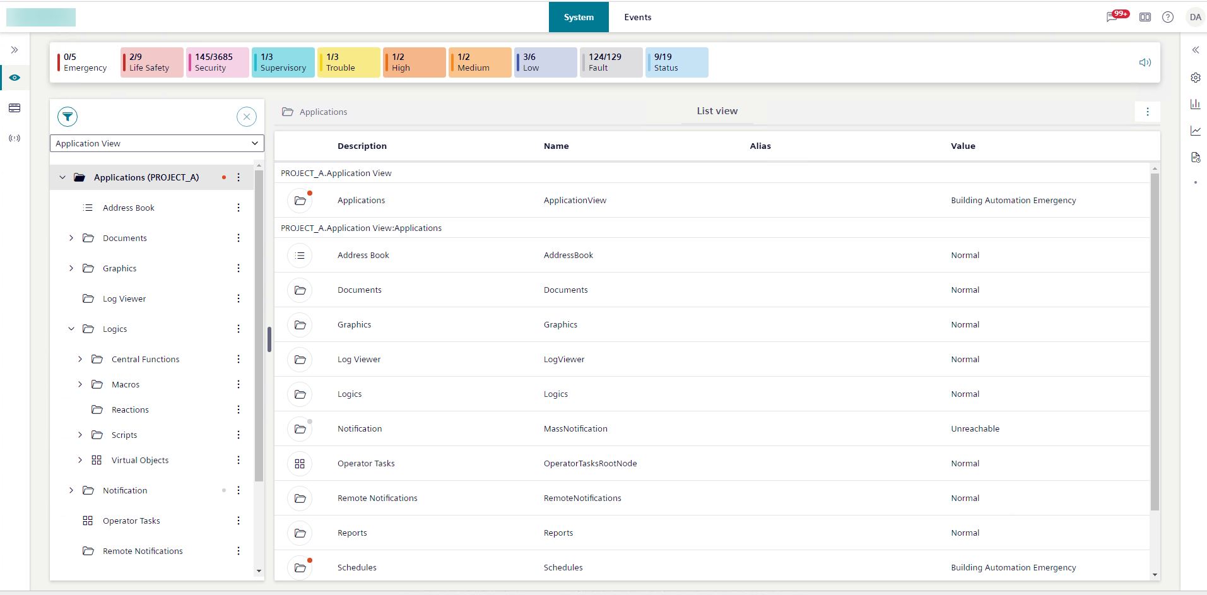The width and height of the screenshot is (1207, 595).
Task: Click the filter funnel icon
Action: 68,117
